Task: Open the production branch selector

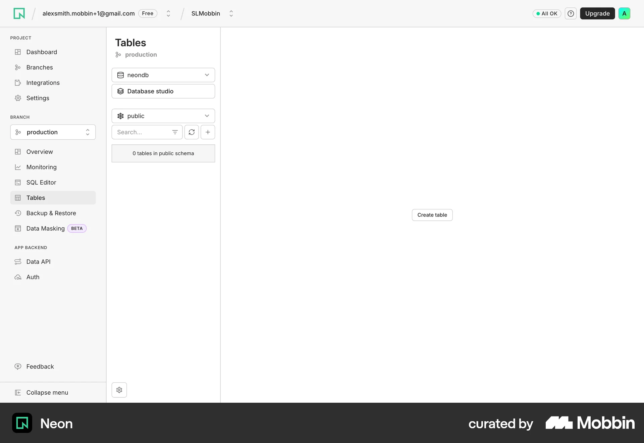Action: coord(53,132)
